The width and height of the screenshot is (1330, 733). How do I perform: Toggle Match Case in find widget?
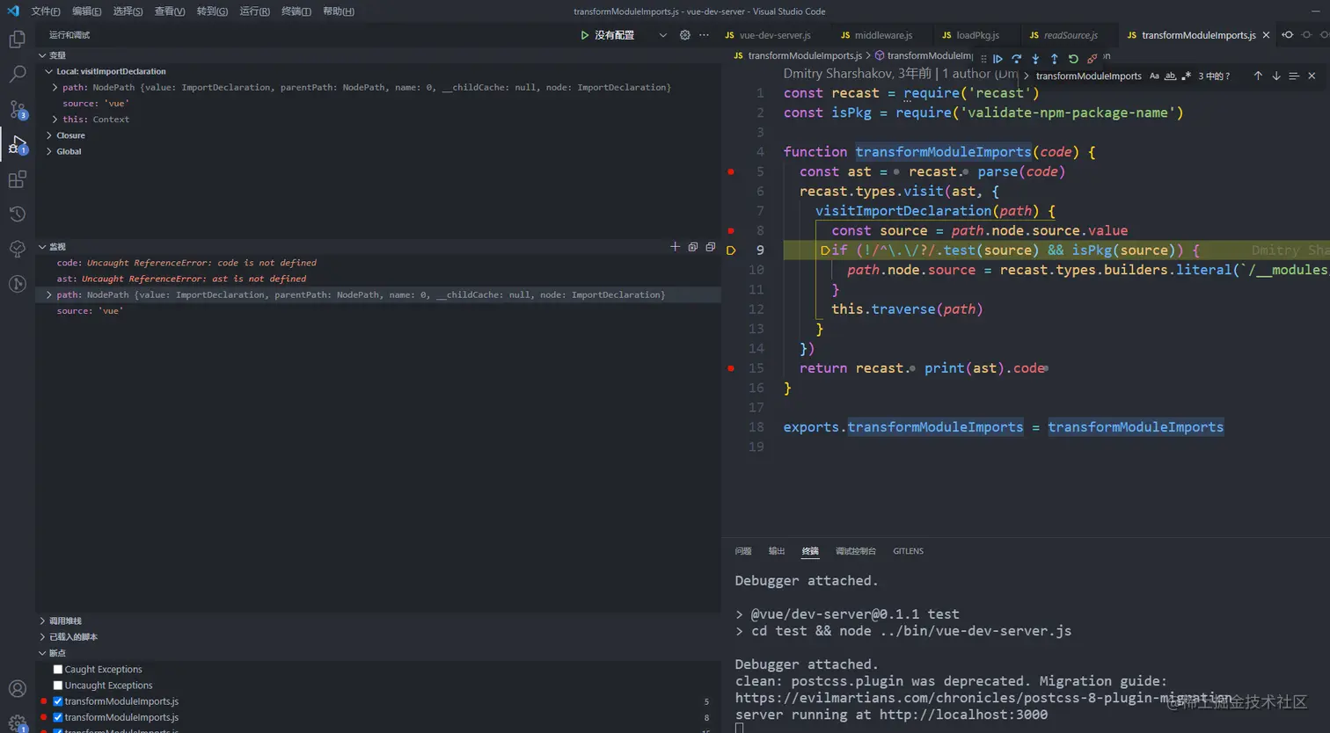pyautogui.click(x=1154, y=76)
